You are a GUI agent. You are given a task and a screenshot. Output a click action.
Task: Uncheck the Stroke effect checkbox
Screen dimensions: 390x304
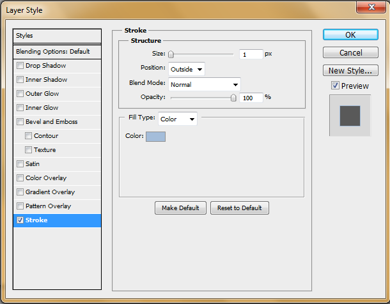point(20,220)
